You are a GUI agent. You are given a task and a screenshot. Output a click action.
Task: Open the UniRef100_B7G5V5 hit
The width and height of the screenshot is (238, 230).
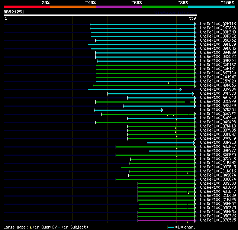(218, 220)
